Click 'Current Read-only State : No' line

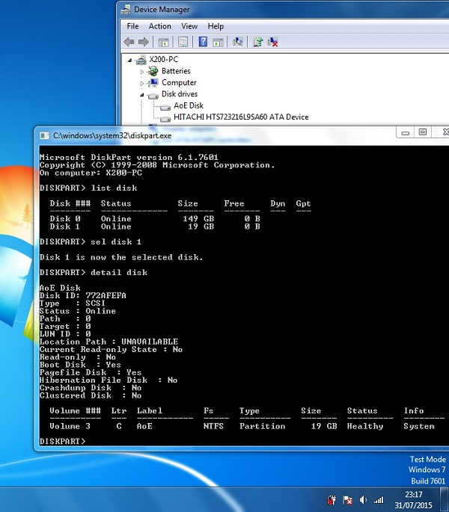(111, 349)
